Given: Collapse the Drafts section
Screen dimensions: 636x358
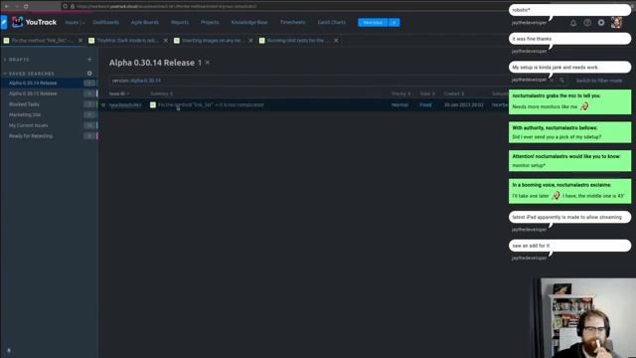Looking at the screenshot, I should (x=5, y=60).
